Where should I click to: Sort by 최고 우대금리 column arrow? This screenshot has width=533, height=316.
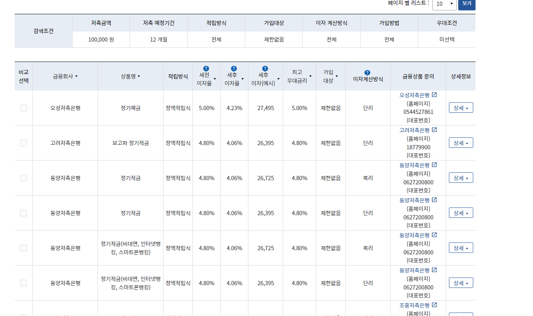click(x=310, y=77)
